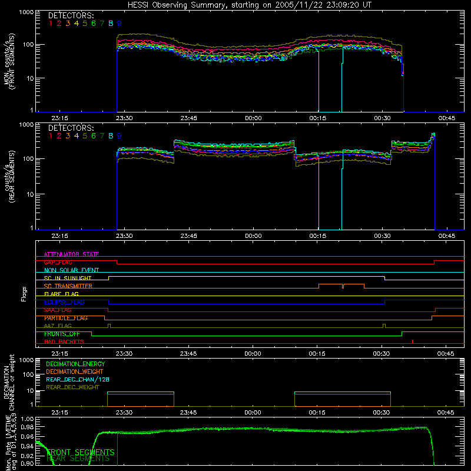Click detector 2 legend number in front segments plot
This screenshot has height=471, width=471.
[x=59, y=24]
